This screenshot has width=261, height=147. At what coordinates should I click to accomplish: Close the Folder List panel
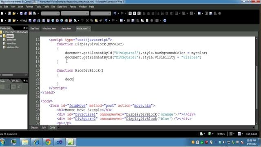point(27,28)
